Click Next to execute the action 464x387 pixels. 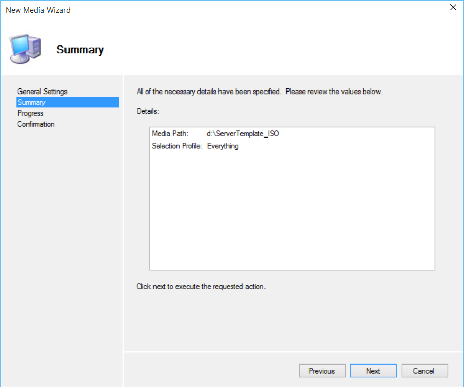(x=373, y=371)
